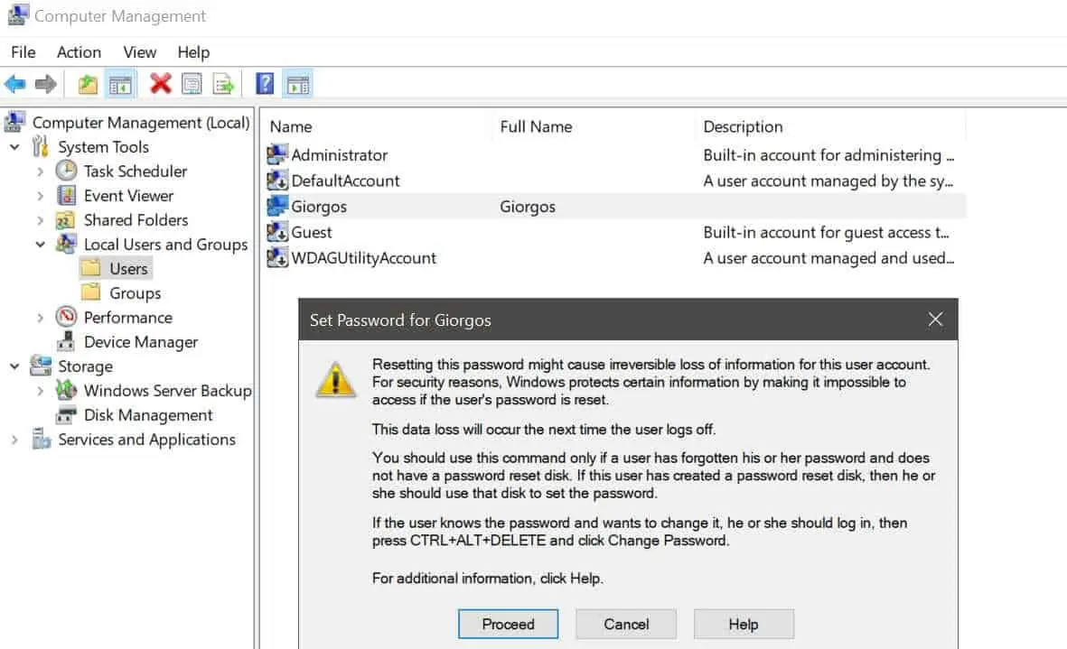Click the WDAGUtilityAccount user icon
1067x649 pixels.
pyautogui.click(x=277, y=258)
